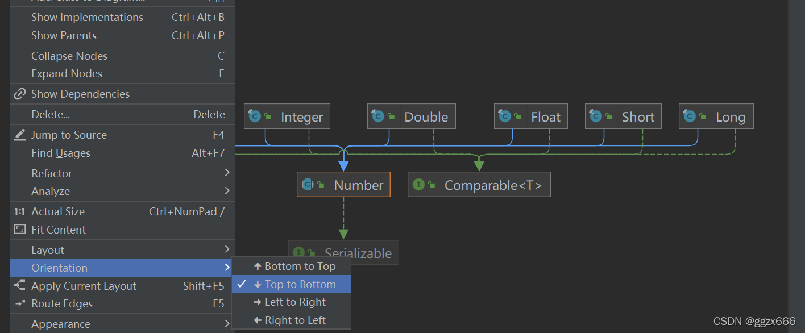
Task: Select Collapse Nodes from context menu
Action: click(x=122, y=56)
